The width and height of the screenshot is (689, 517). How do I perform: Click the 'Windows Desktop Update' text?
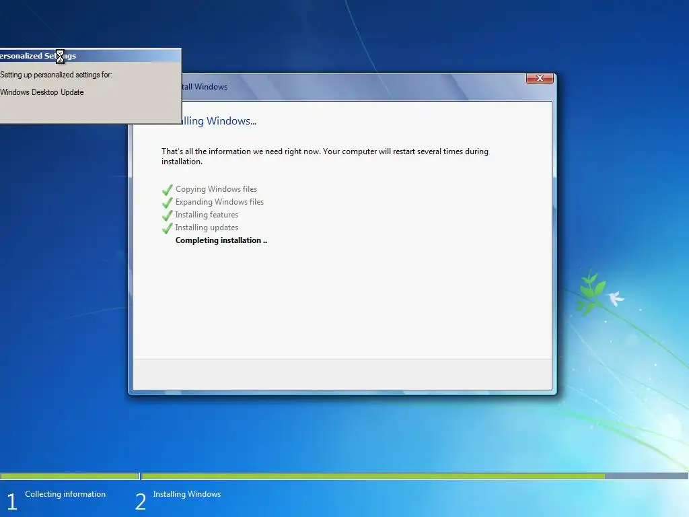coord(42,92)
